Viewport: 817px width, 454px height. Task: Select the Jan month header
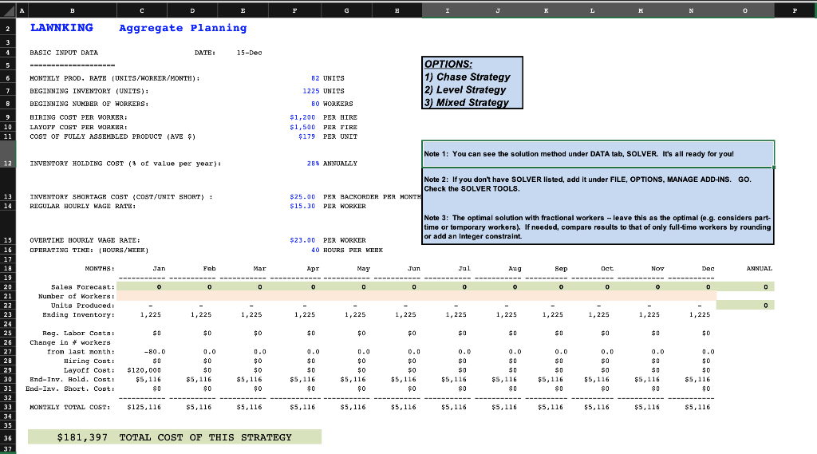coord(159,269)
